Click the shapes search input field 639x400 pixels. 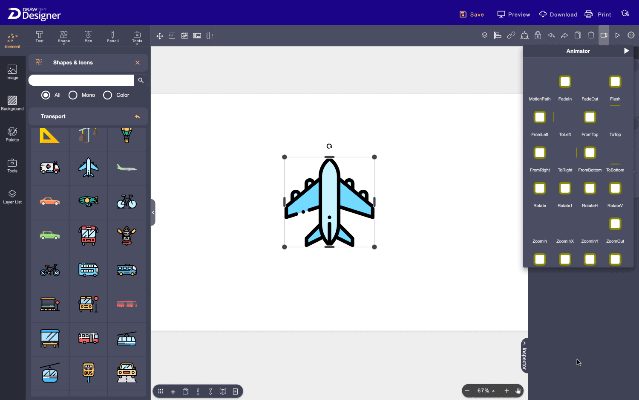pyautogui.click(x=81, y=80)
